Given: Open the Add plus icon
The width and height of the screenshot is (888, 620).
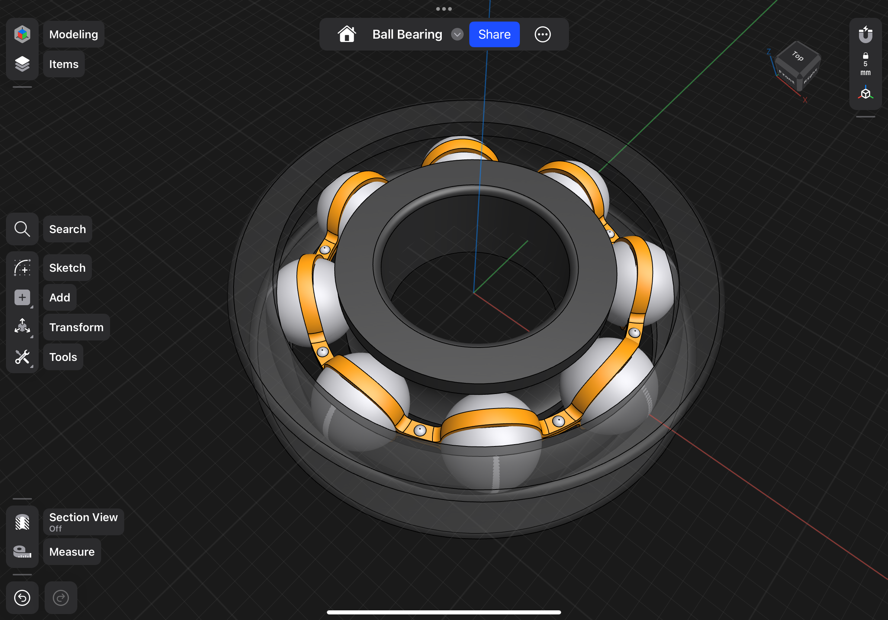Looking at the screenshot, I should (x=22, y=297).
